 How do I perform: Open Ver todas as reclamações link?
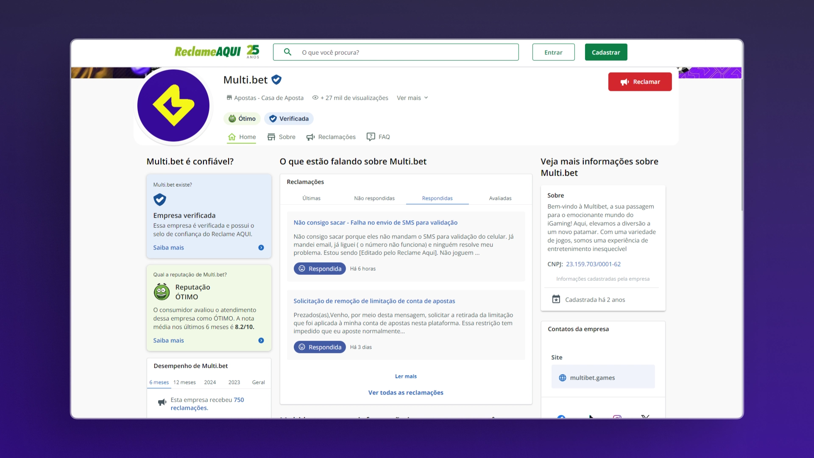click(405, 393)
